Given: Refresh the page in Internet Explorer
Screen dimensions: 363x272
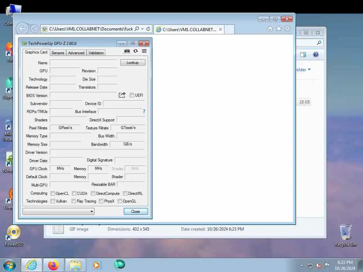Looking at the screenshot, I should tap(148, 29).
